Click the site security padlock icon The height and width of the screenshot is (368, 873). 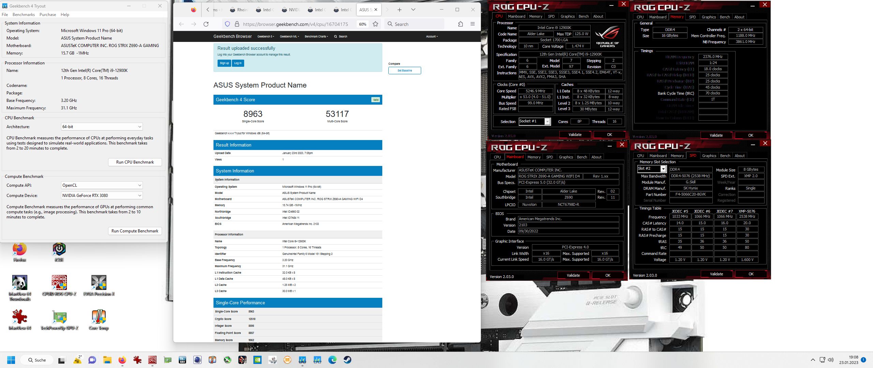point(237,24)
